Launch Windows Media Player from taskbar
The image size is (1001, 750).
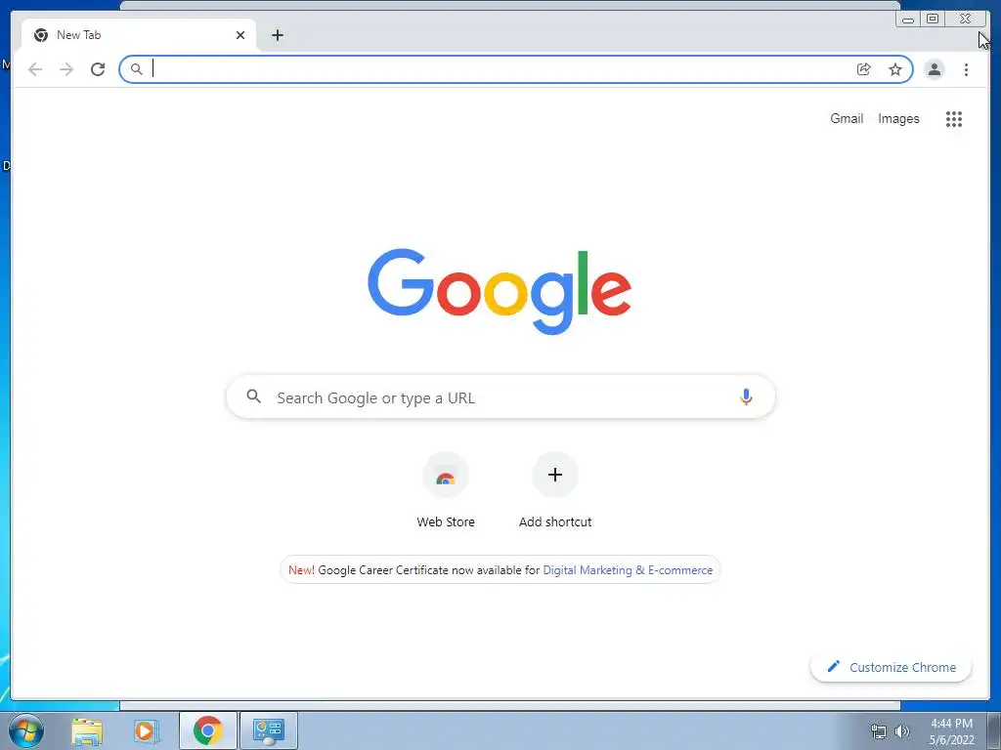(x=147, y=730)
